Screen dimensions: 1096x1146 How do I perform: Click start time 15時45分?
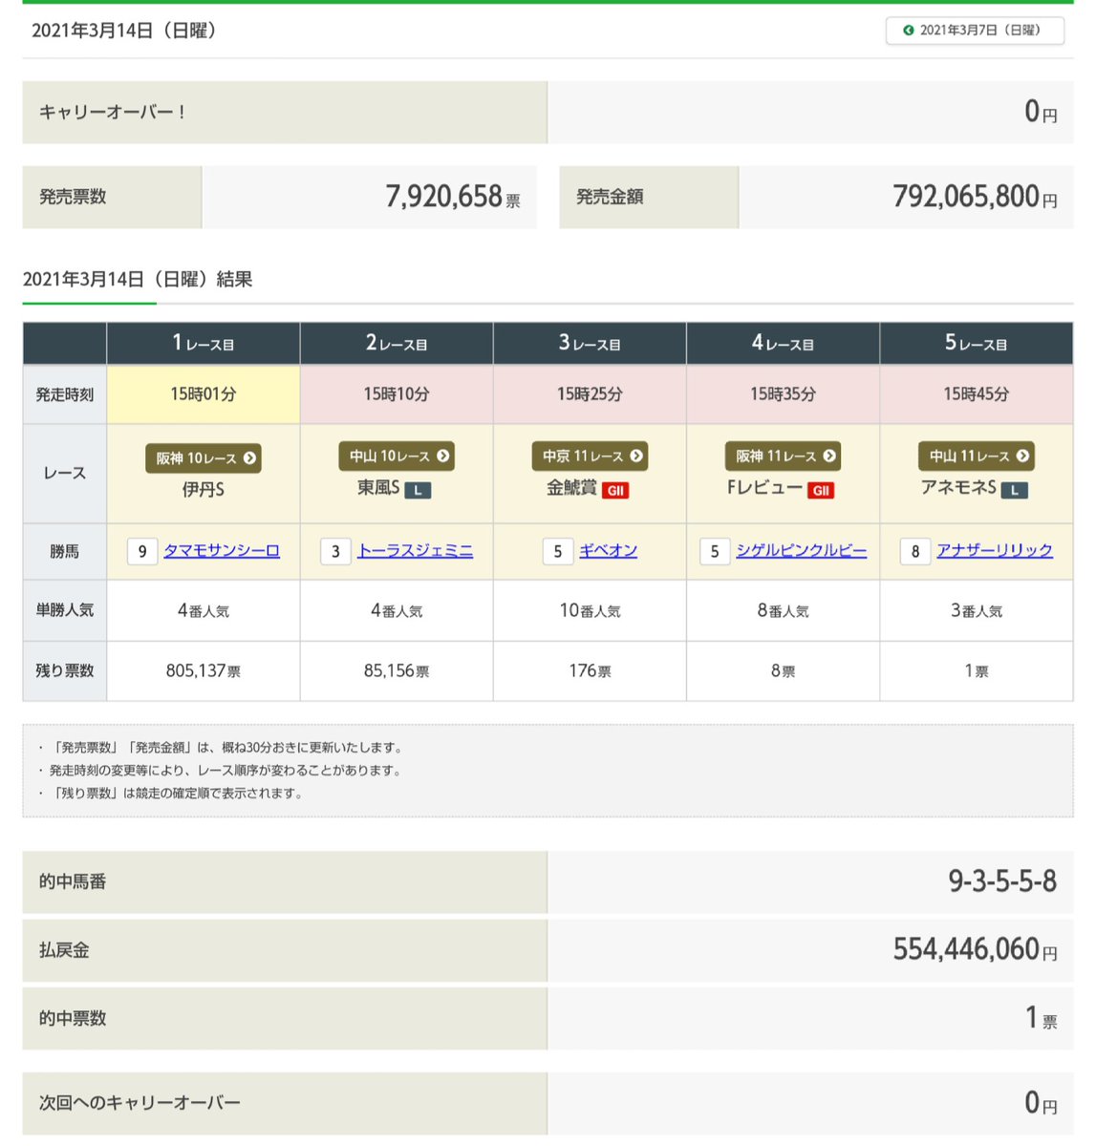976,394
